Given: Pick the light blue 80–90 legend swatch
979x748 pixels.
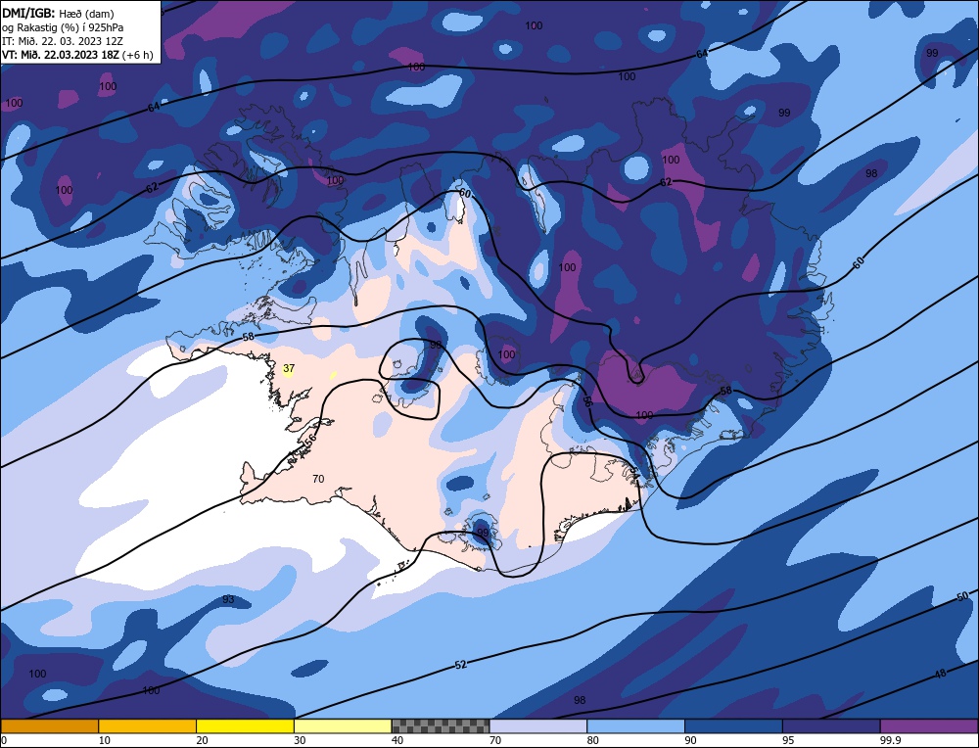Looking at the screenshot, I should coord(635,725).
